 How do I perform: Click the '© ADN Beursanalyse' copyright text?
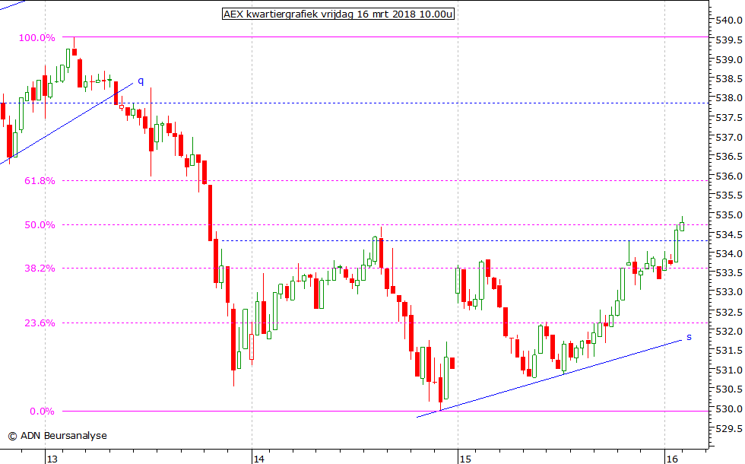58,435
